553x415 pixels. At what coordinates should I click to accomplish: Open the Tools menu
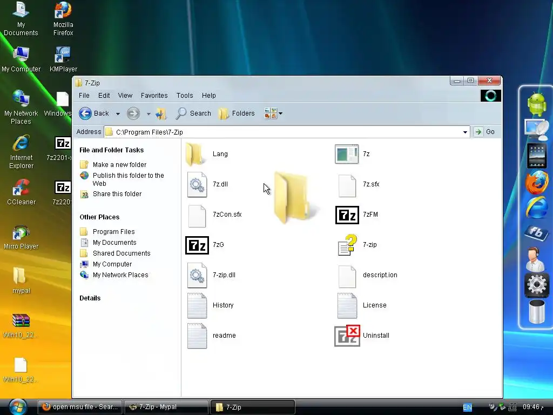[185, 95]
